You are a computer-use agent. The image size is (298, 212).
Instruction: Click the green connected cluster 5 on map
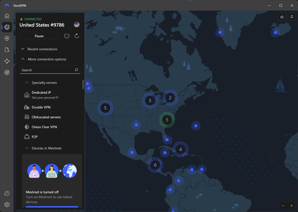[167, 120]
